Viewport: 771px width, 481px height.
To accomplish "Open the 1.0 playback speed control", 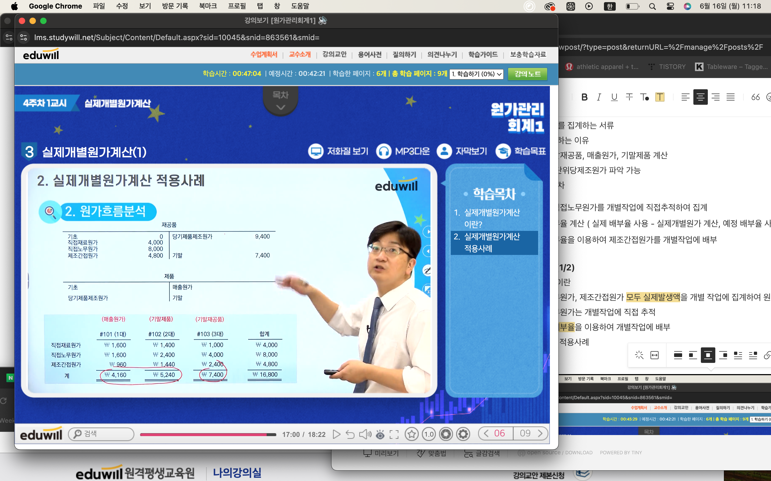I will click(429, 434).
